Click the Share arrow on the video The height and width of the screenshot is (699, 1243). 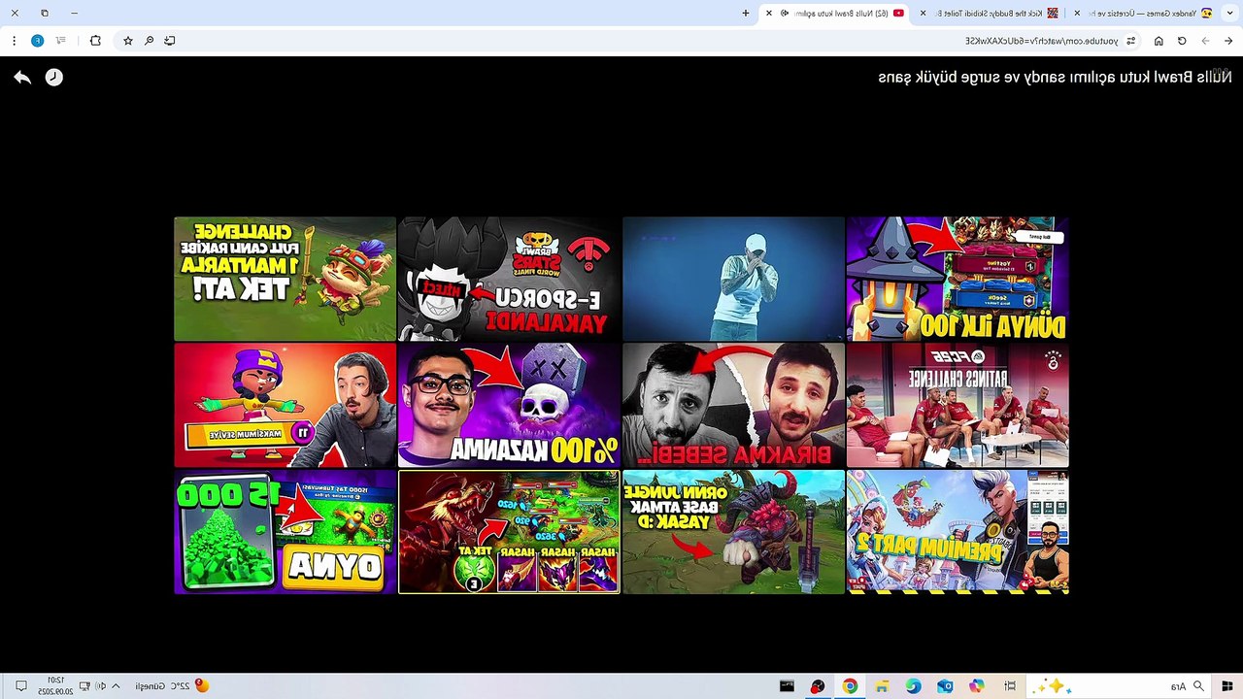(22, 78)
